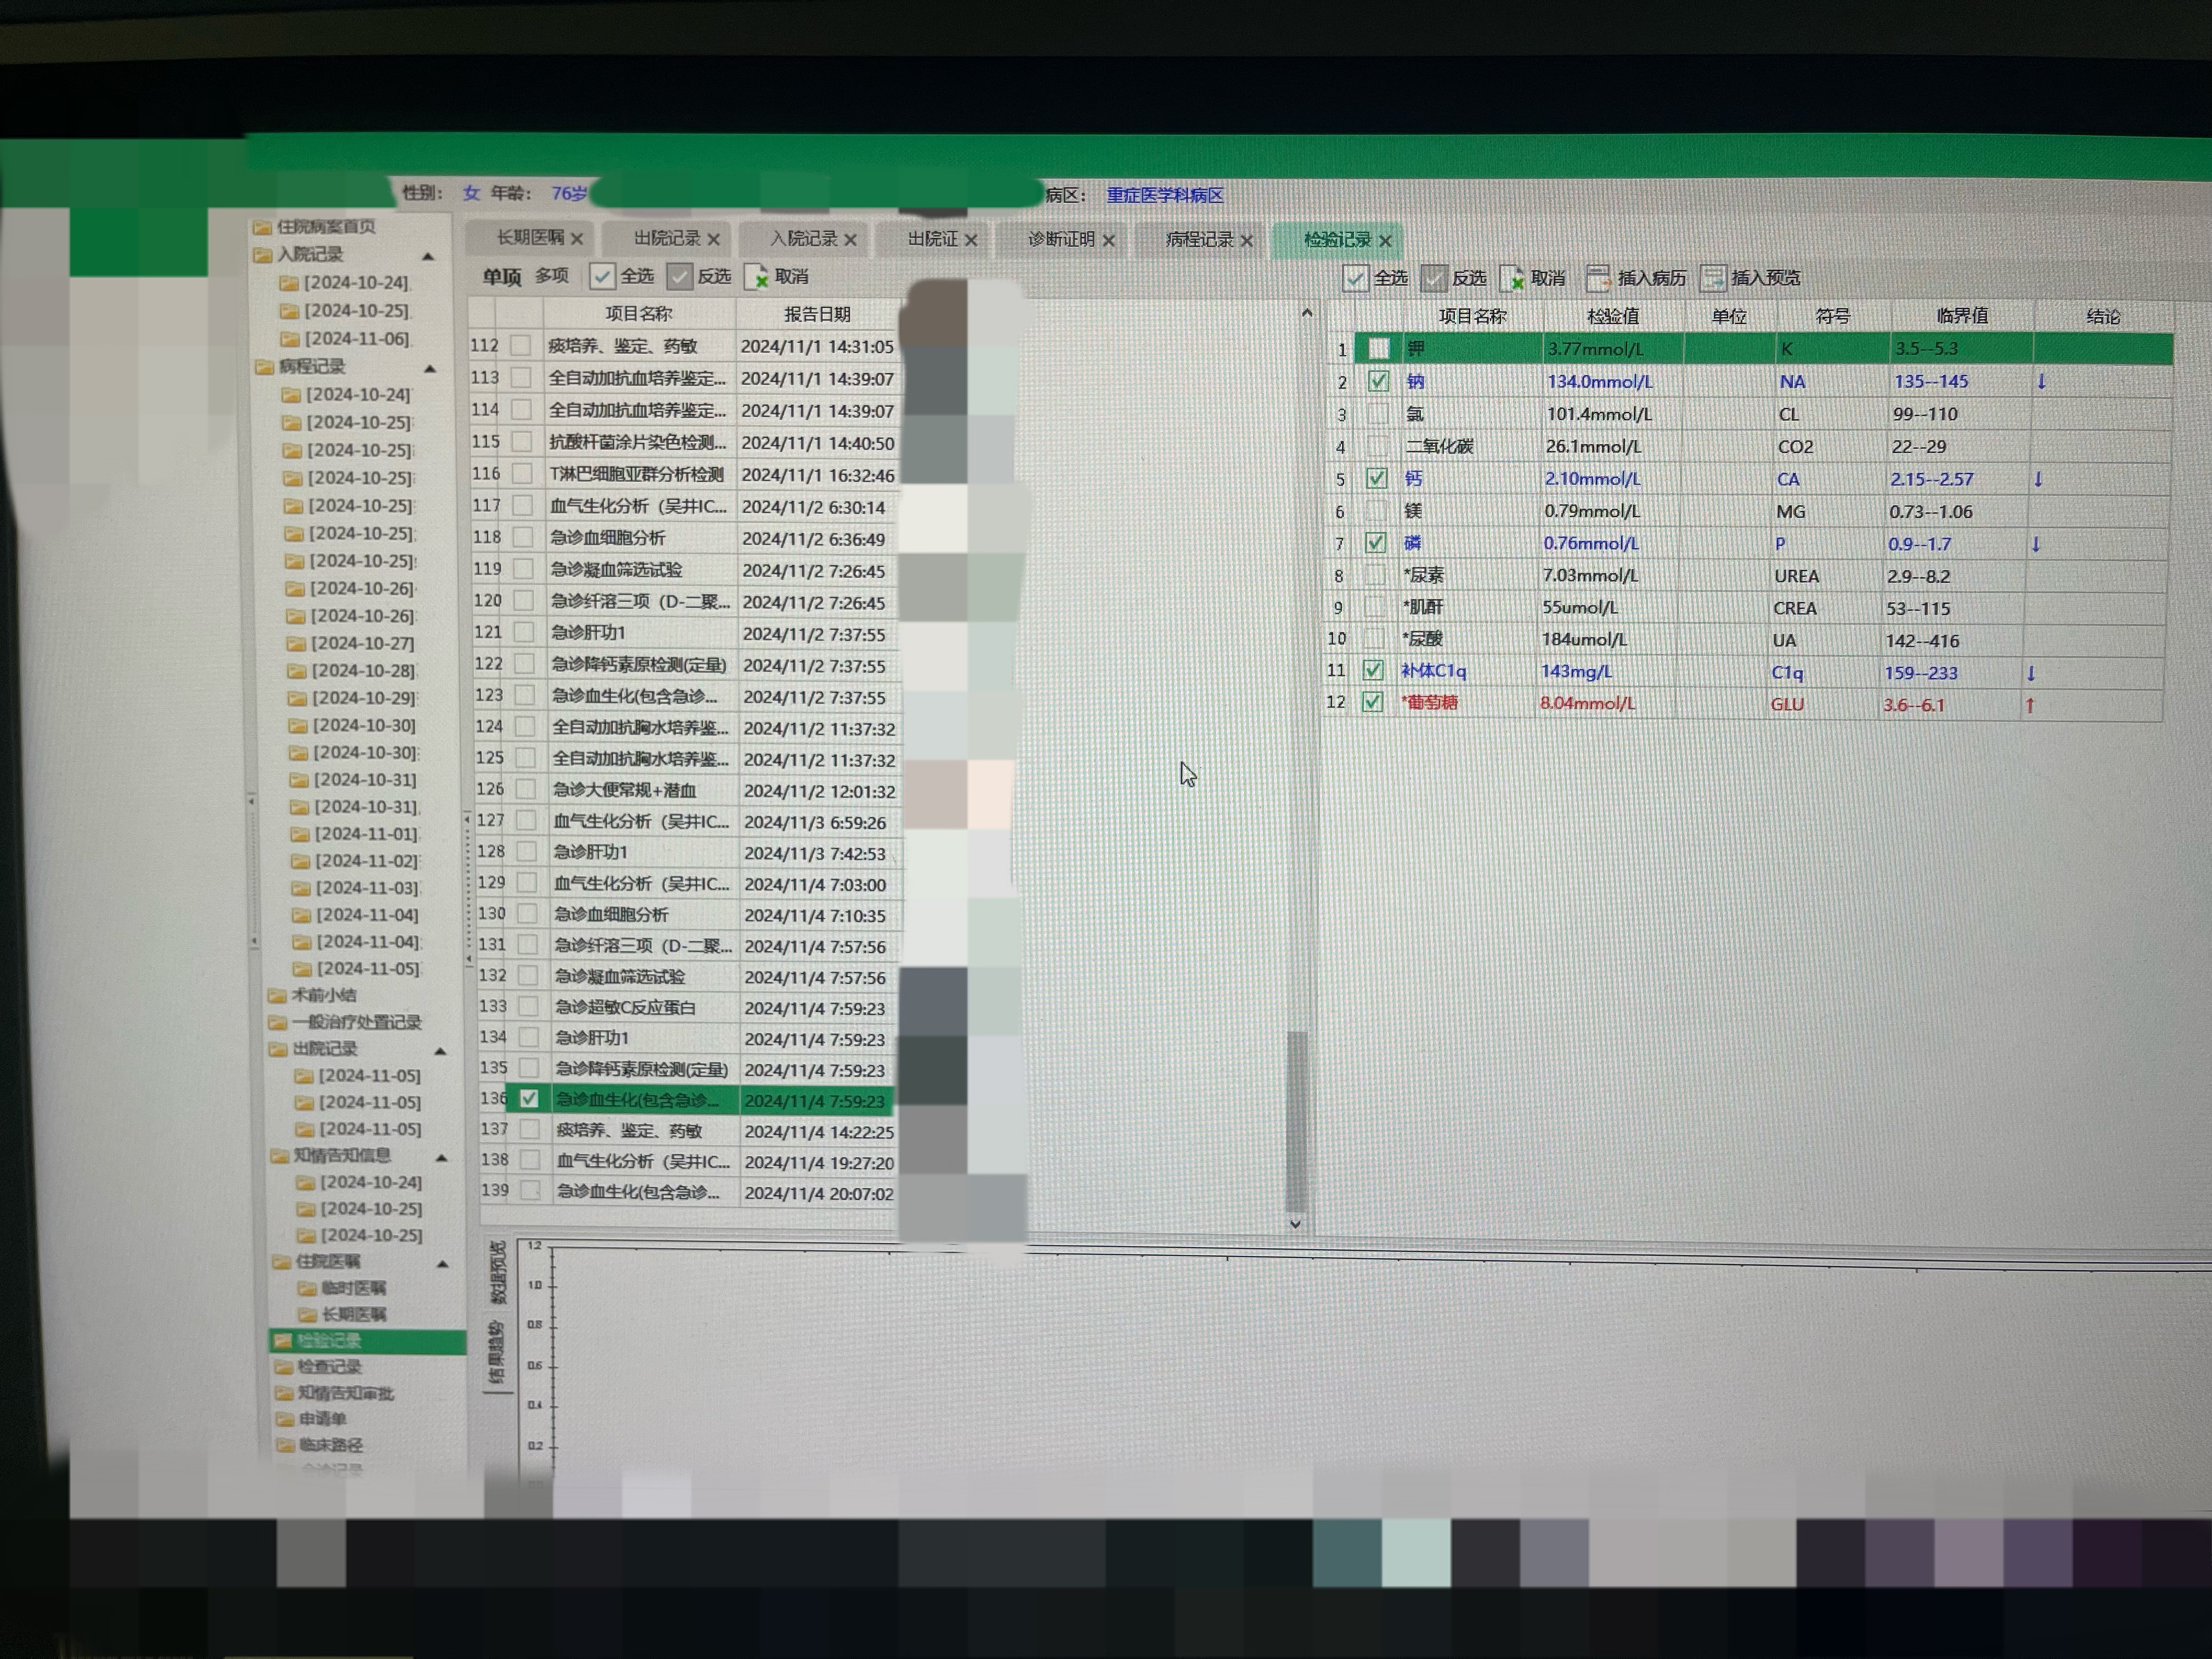2212x1659 pixels.
Task: Check the row 130 急诊血细胞分析 checkbox
Action: [x=527, y=913]
